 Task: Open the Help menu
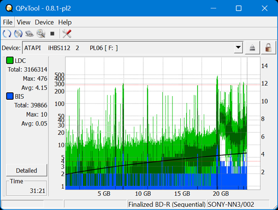(x=65, y=22)
